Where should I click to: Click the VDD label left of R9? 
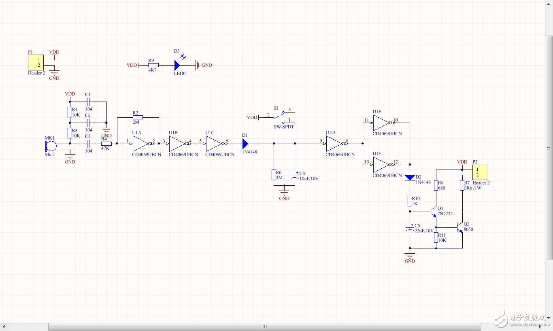click(x=132, y=65)
